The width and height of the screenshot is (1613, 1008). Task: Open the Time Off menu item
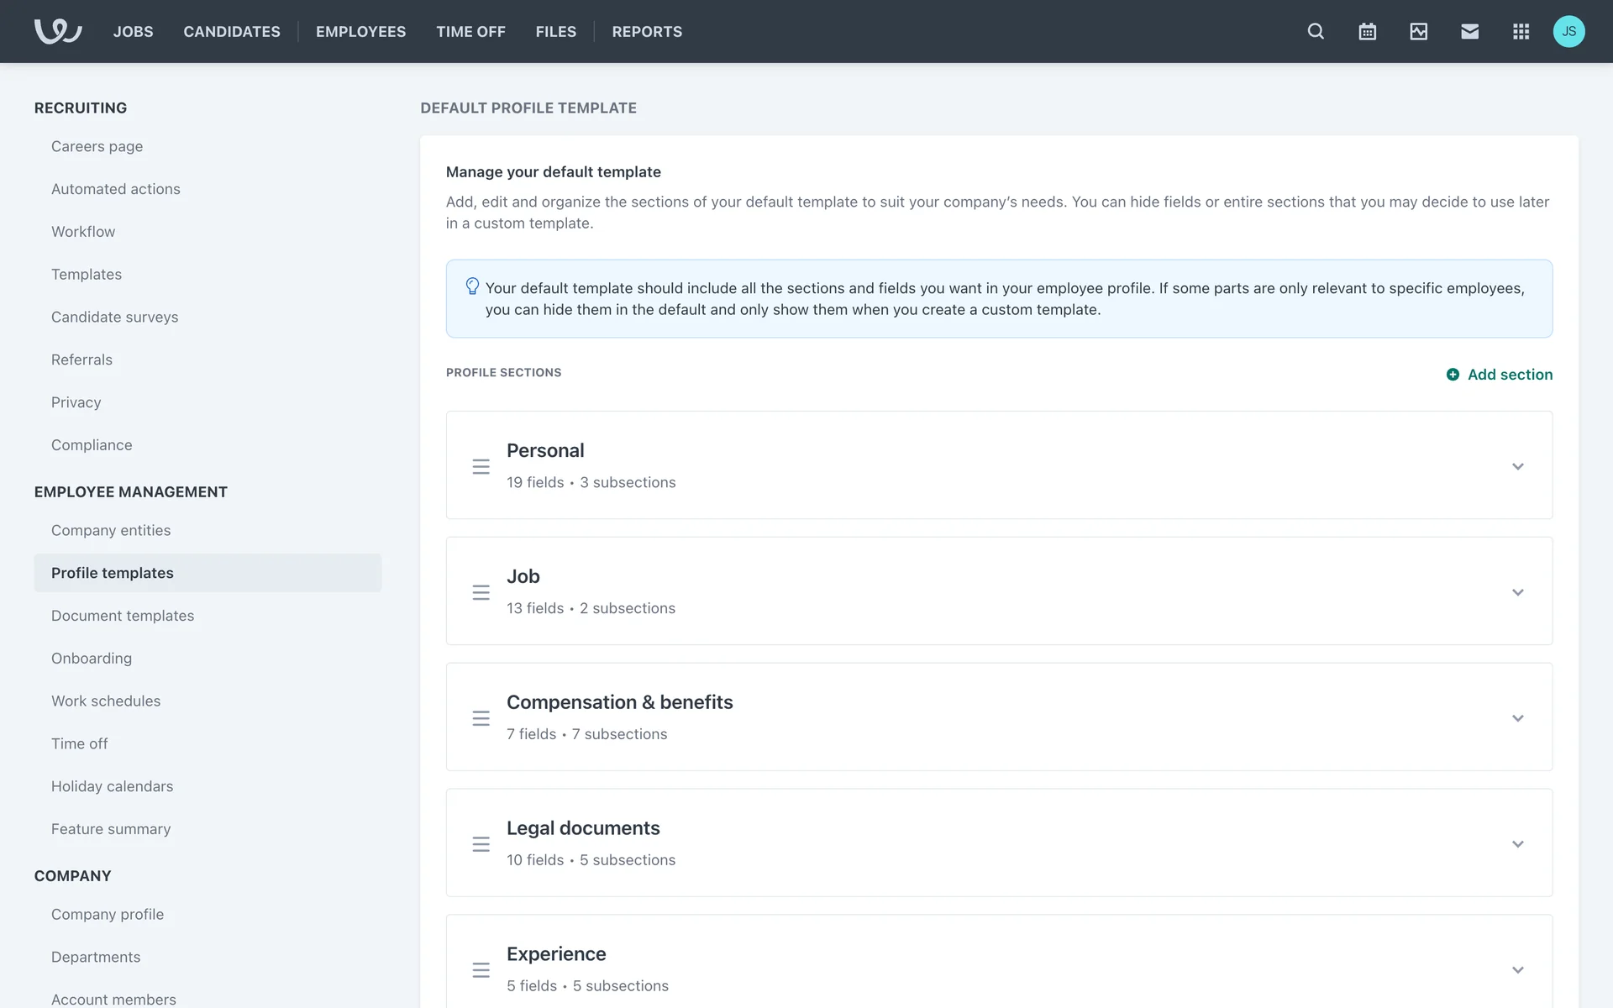[470, 31]
